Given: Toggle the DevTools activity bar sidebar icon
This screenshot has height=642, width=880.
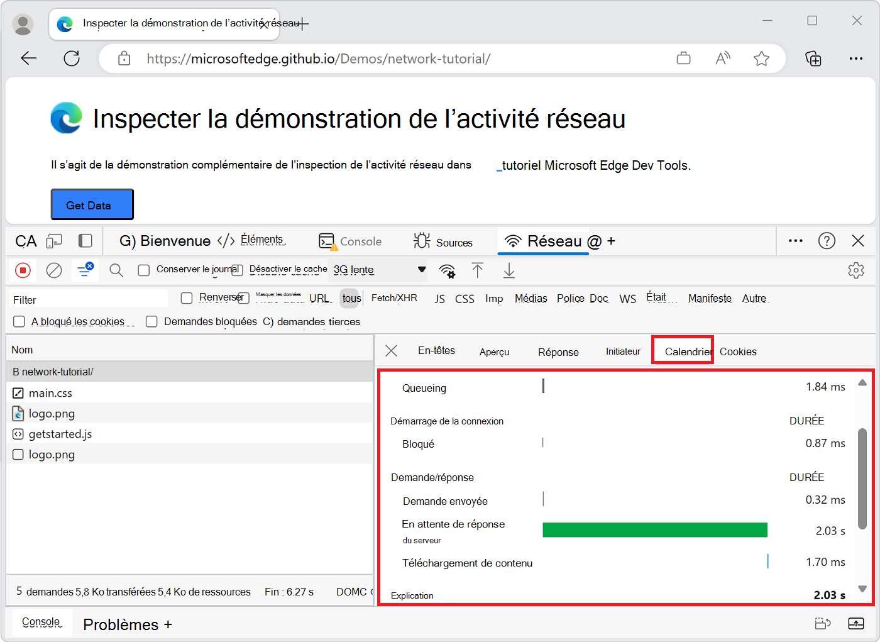Looking at the screenshot, I should (85, 241).
